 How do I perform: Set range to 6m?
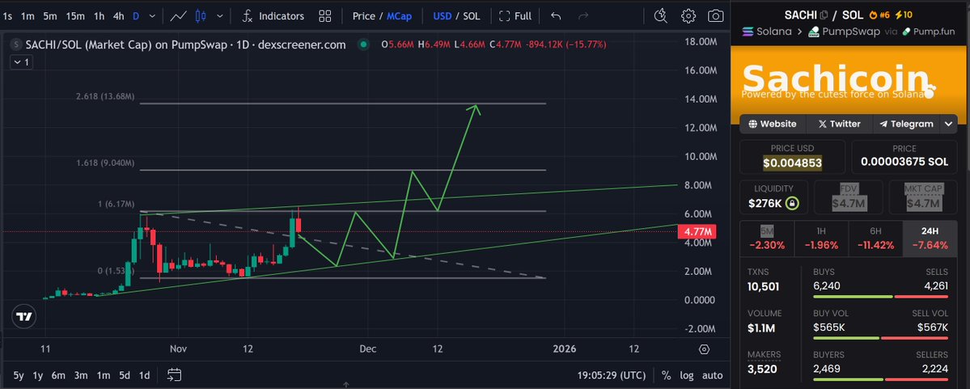point(58,374)
